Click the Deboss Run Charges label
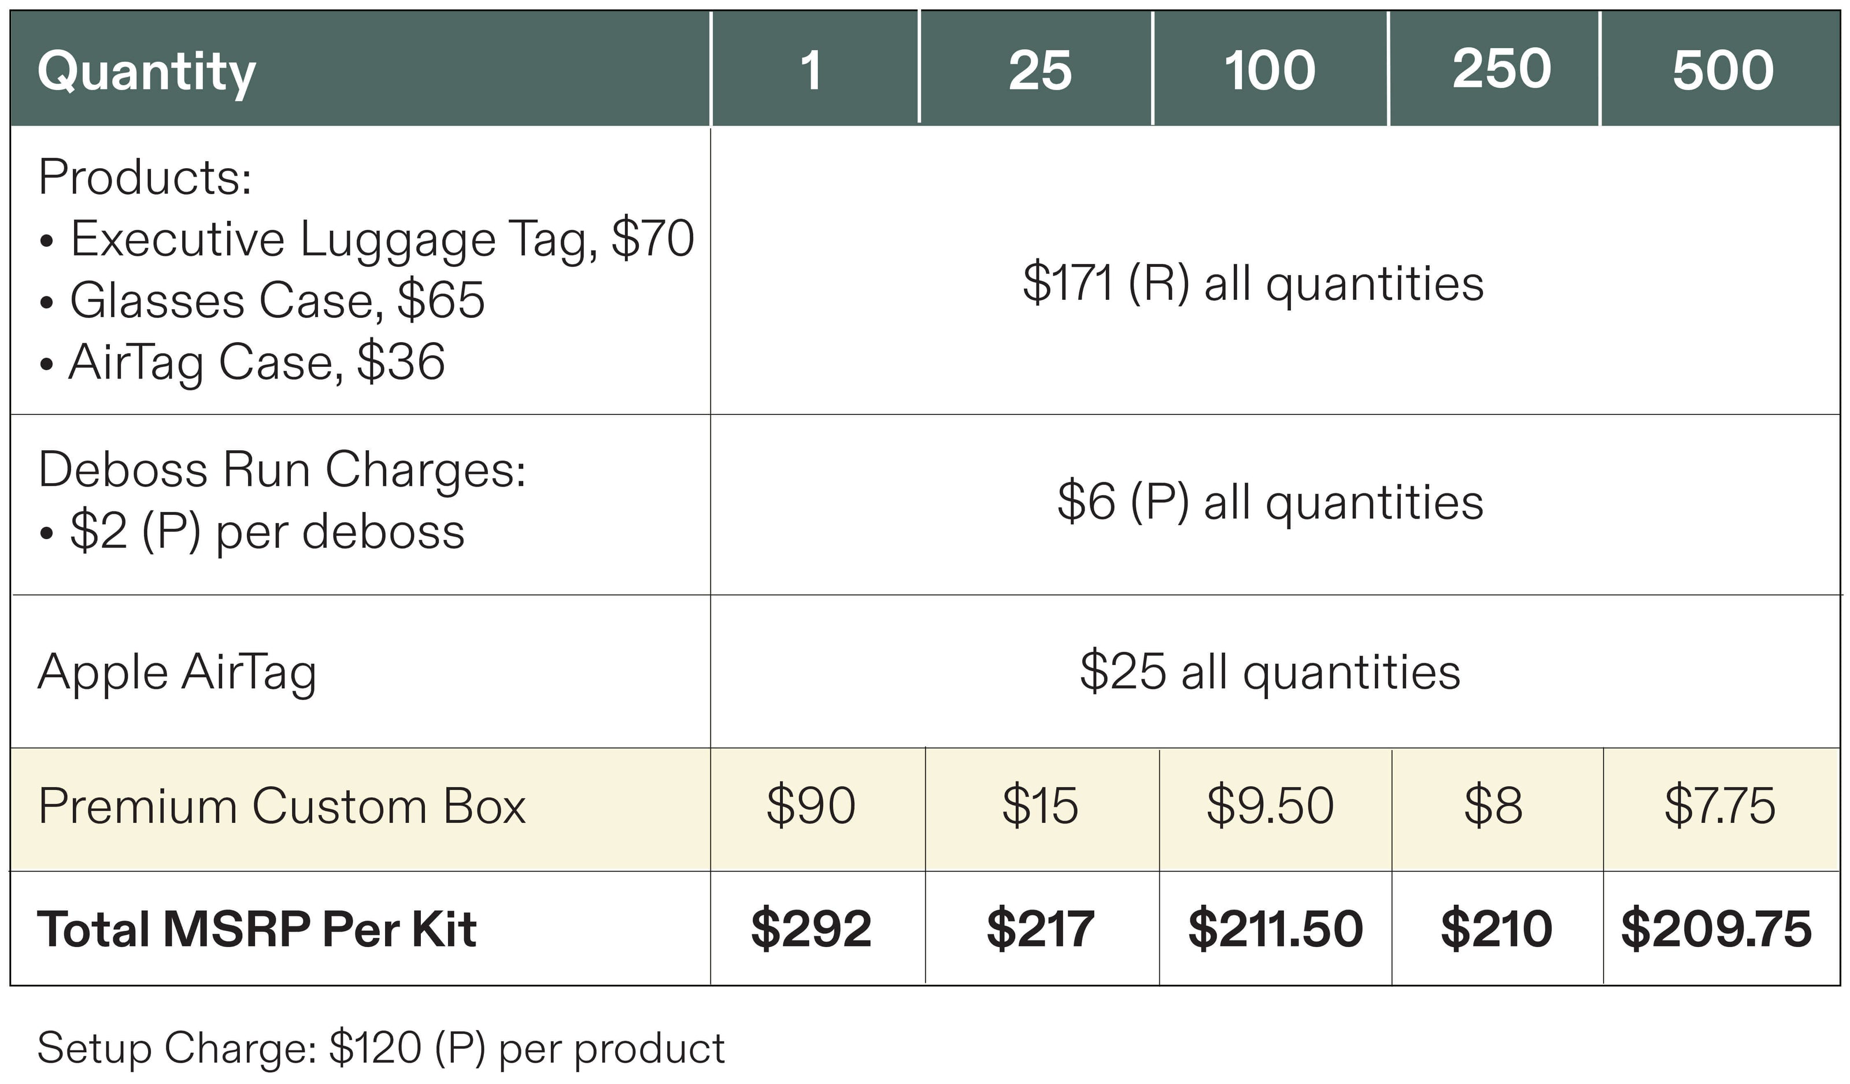Screen dimensions: 1850x1084 [x=282, y=469]
